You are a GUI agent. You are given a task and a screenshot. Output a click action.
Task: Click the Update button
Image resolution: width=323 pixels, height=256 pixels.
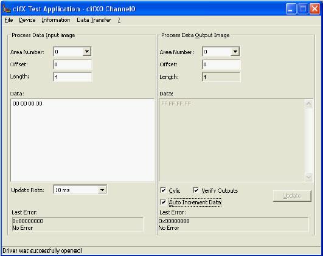point(292,196)
